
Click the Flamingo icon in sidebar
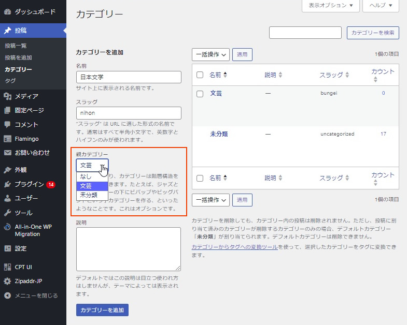point(7,139)
